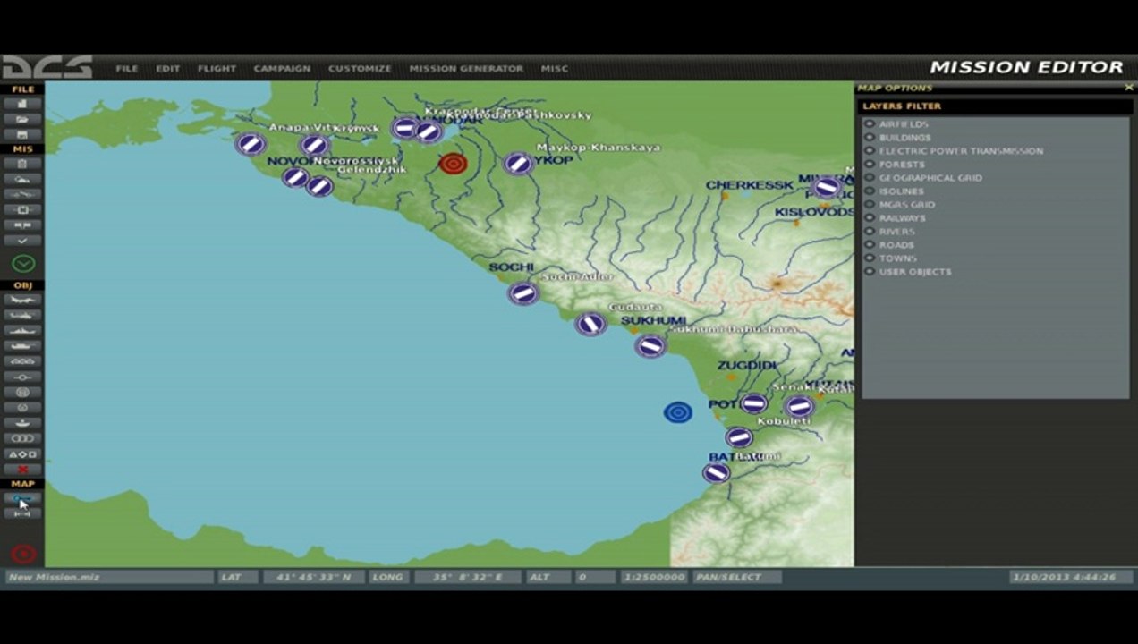1138x644 pixels.
Task: Create a new mission file icon
Action: (22, 104)
